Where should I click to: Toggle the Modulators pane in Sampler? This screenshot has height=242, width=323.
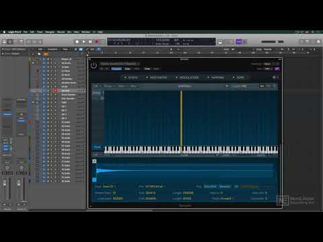187,77
